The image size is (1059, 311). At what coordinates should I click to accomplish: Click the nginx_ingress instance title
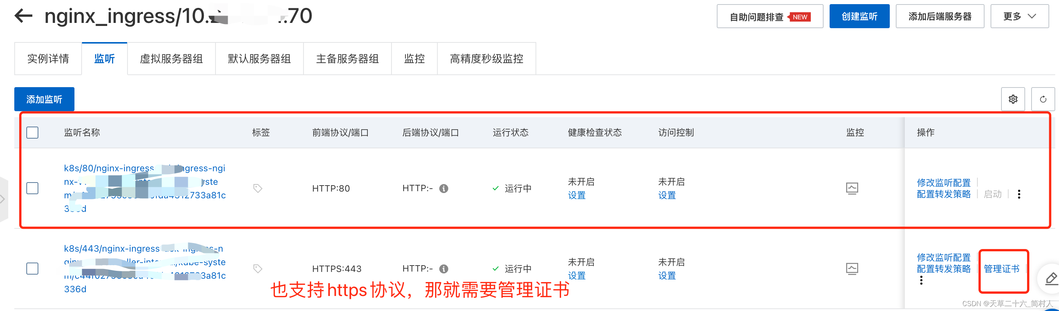pos(178,16)
